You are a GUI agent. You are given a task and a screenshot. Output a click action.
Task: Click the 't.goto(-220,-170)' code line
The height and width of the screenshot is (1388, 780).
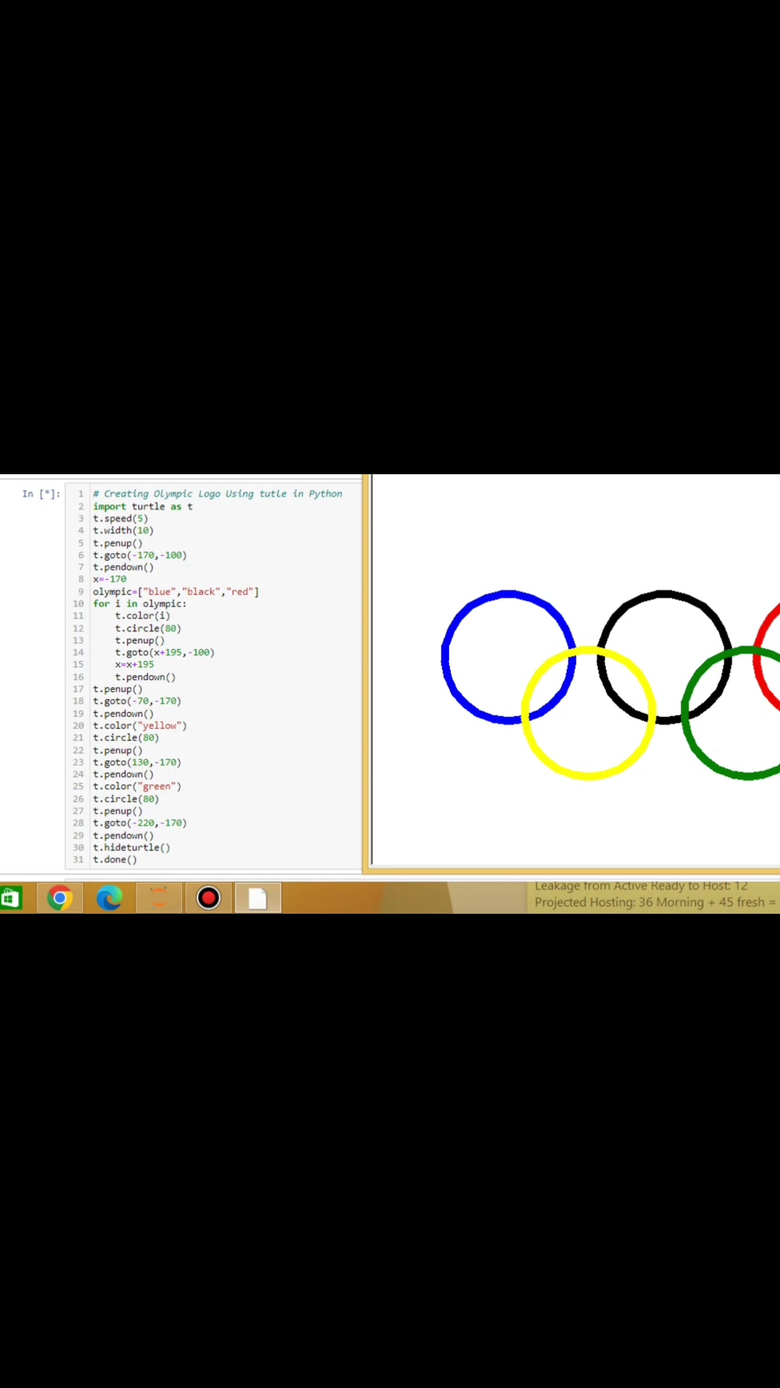tap(139, 823)
